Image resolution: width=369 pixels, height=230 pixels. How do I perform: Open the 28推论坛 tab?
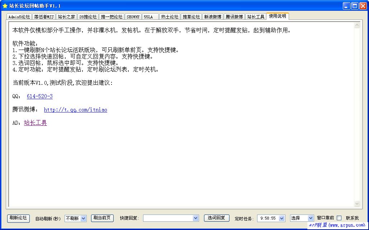pyautogui.click(x=88, y=16)
